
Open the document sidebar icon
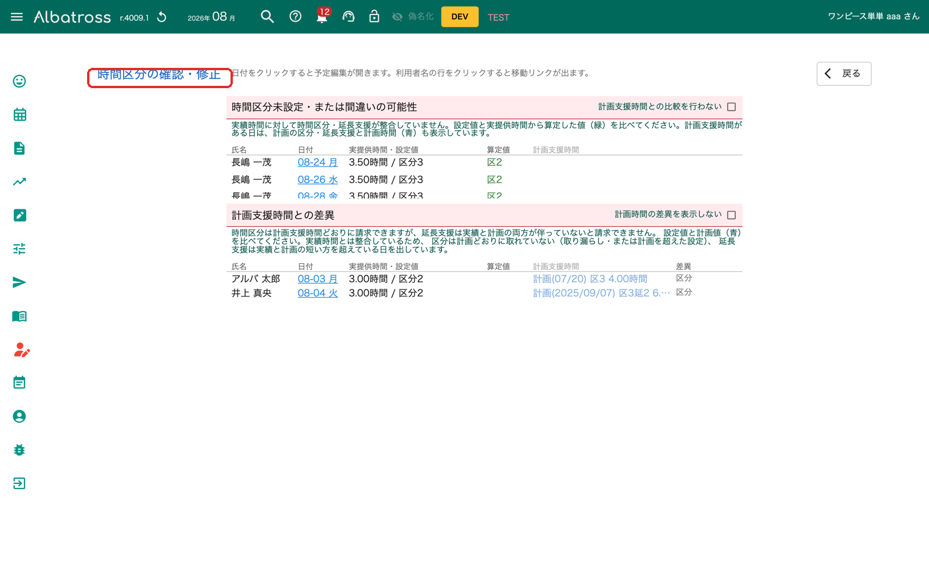19,148
